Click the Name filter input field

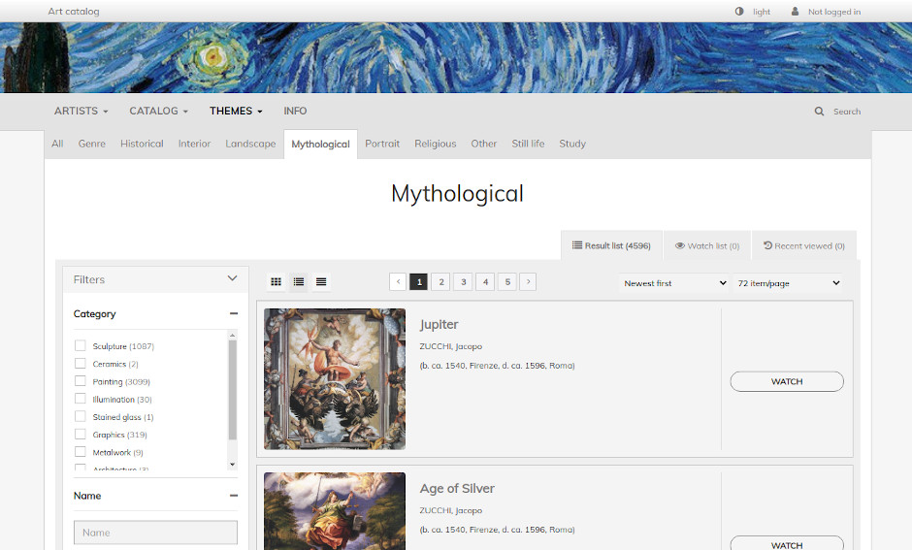tap(155, 533)
